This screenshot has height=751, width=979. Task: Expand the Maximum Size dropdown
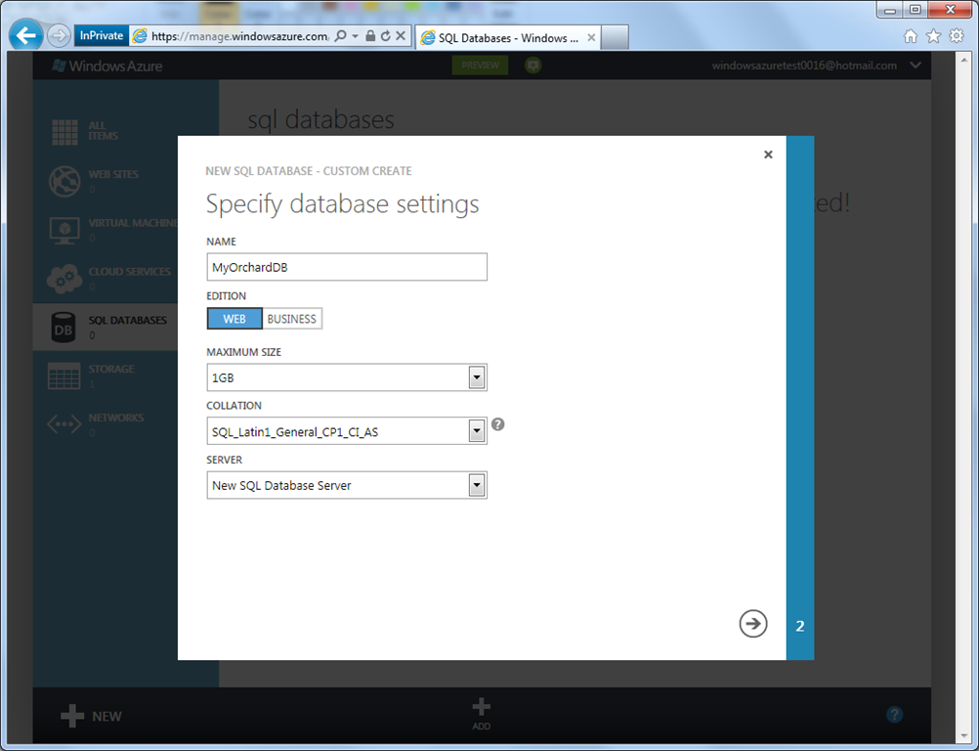click(x=477, y=377)
